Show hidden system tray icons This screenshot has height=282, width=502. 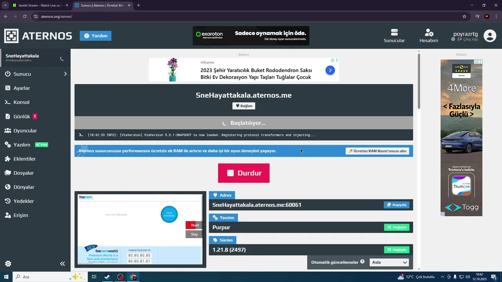pos(443,277)
